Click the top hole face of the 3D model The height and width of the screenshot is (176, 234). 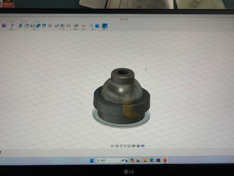coord(123,72)
